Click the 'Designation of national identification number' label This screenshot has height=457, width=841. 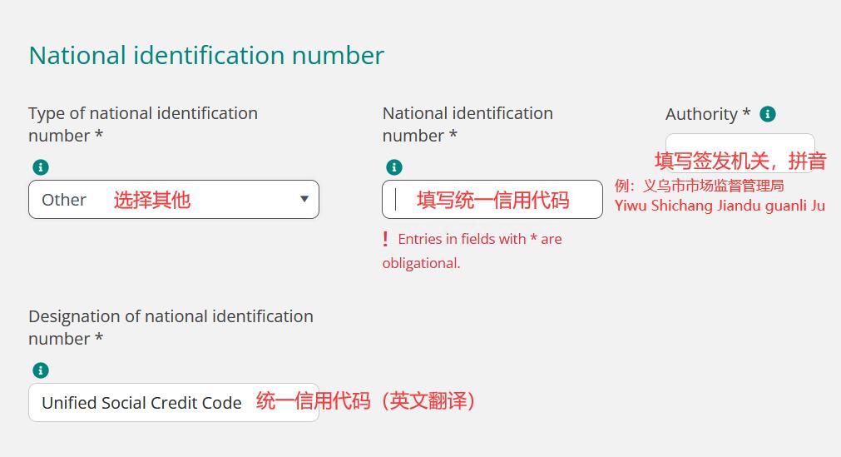tap(171, 328)
